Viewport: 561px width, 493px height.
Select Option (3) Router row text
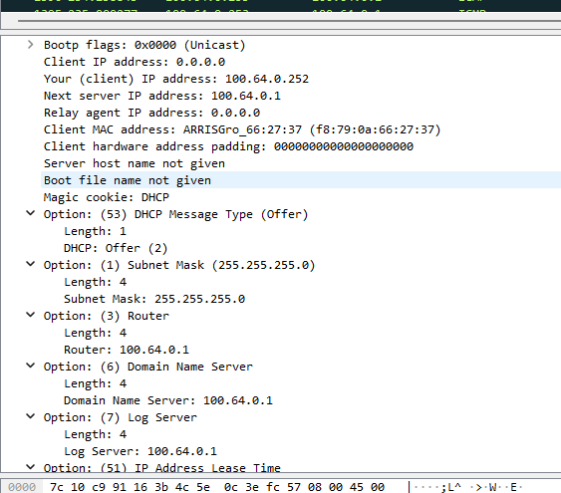pyautogui.click(x=107, y=316)
